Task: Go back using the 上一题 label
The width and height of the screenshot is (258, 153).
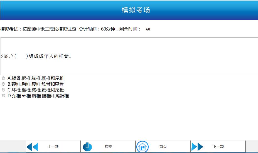Action: click(x=53, y=147)
